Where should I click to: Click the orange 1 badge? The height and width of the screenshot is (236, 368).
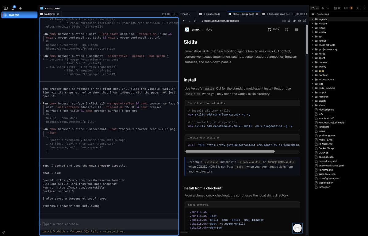pos(351,8)
